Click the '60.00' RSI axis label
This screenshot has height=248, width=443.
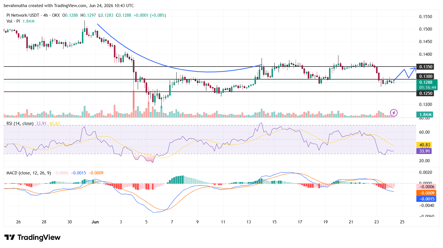click(425, 132)
